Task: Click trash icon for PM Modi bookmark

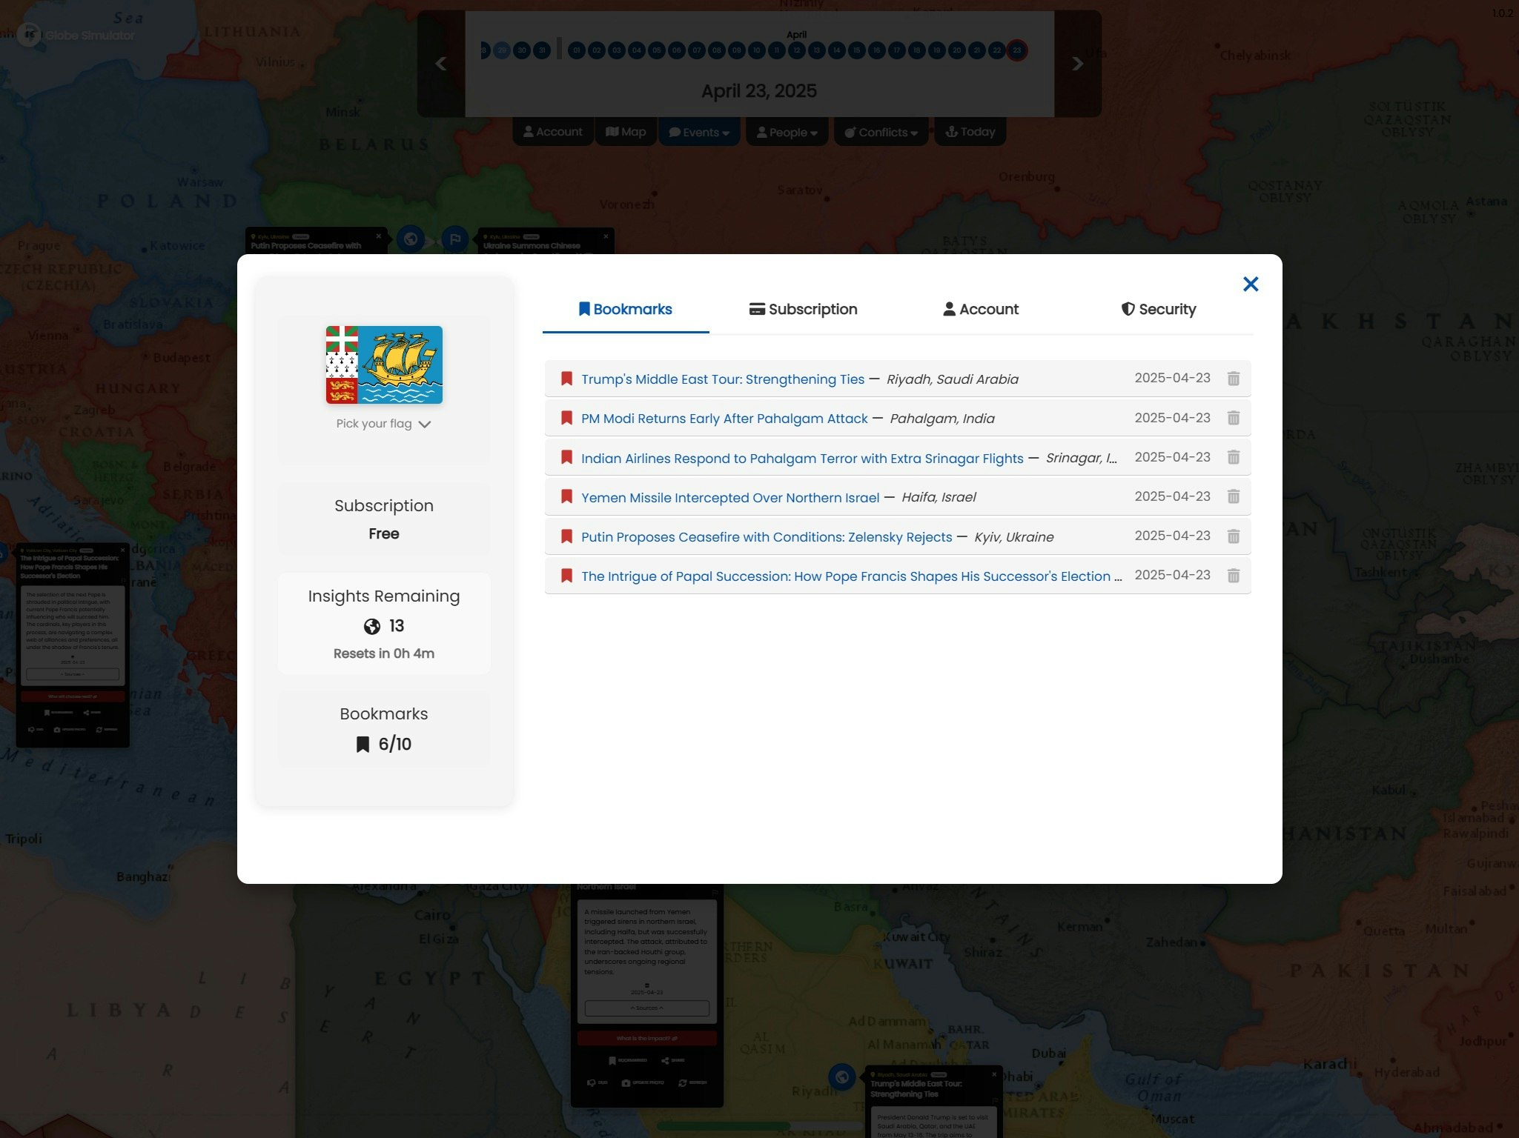Action: tap(1233, 418)
